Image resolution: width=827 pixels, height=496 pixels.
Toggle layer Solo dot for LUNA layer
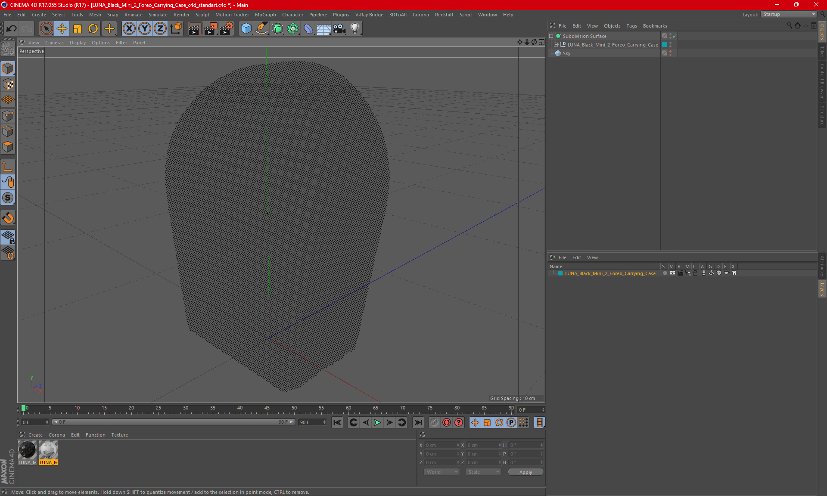click(x=665, y=273)
